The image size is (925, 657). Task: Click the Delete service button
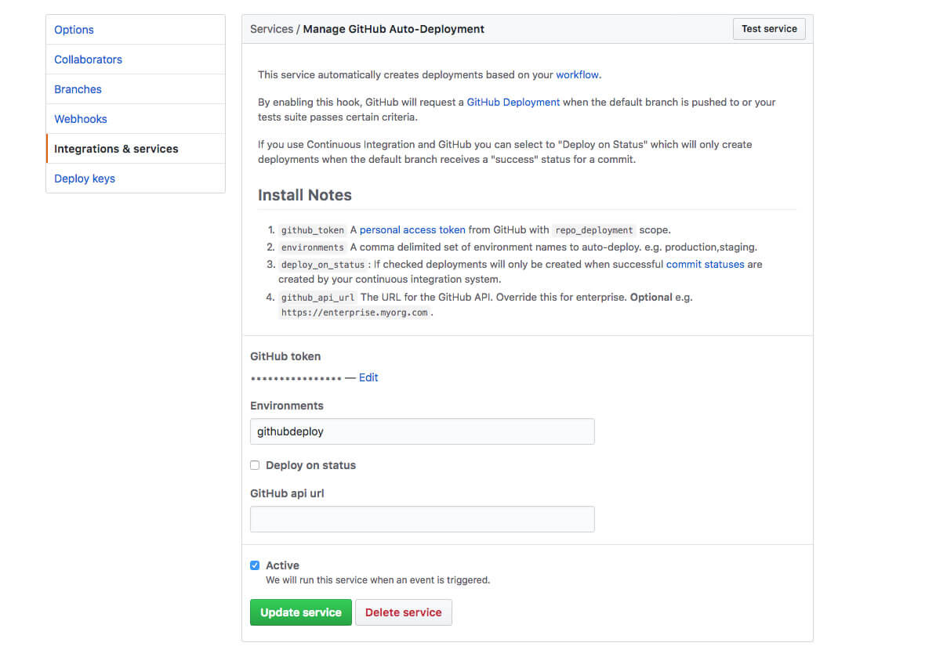404,612
